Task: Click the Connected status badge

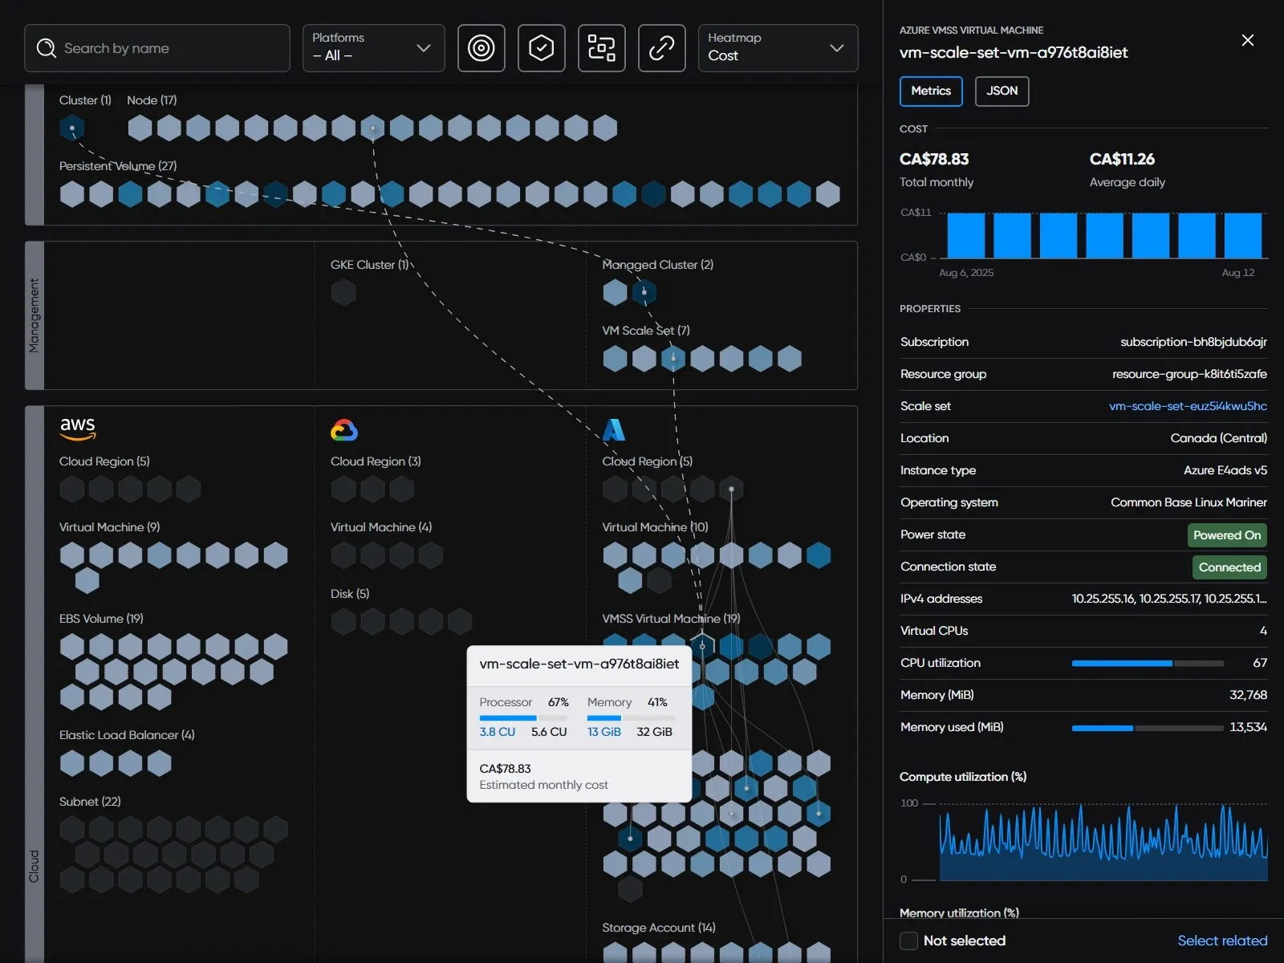Action: point(1229,567)
